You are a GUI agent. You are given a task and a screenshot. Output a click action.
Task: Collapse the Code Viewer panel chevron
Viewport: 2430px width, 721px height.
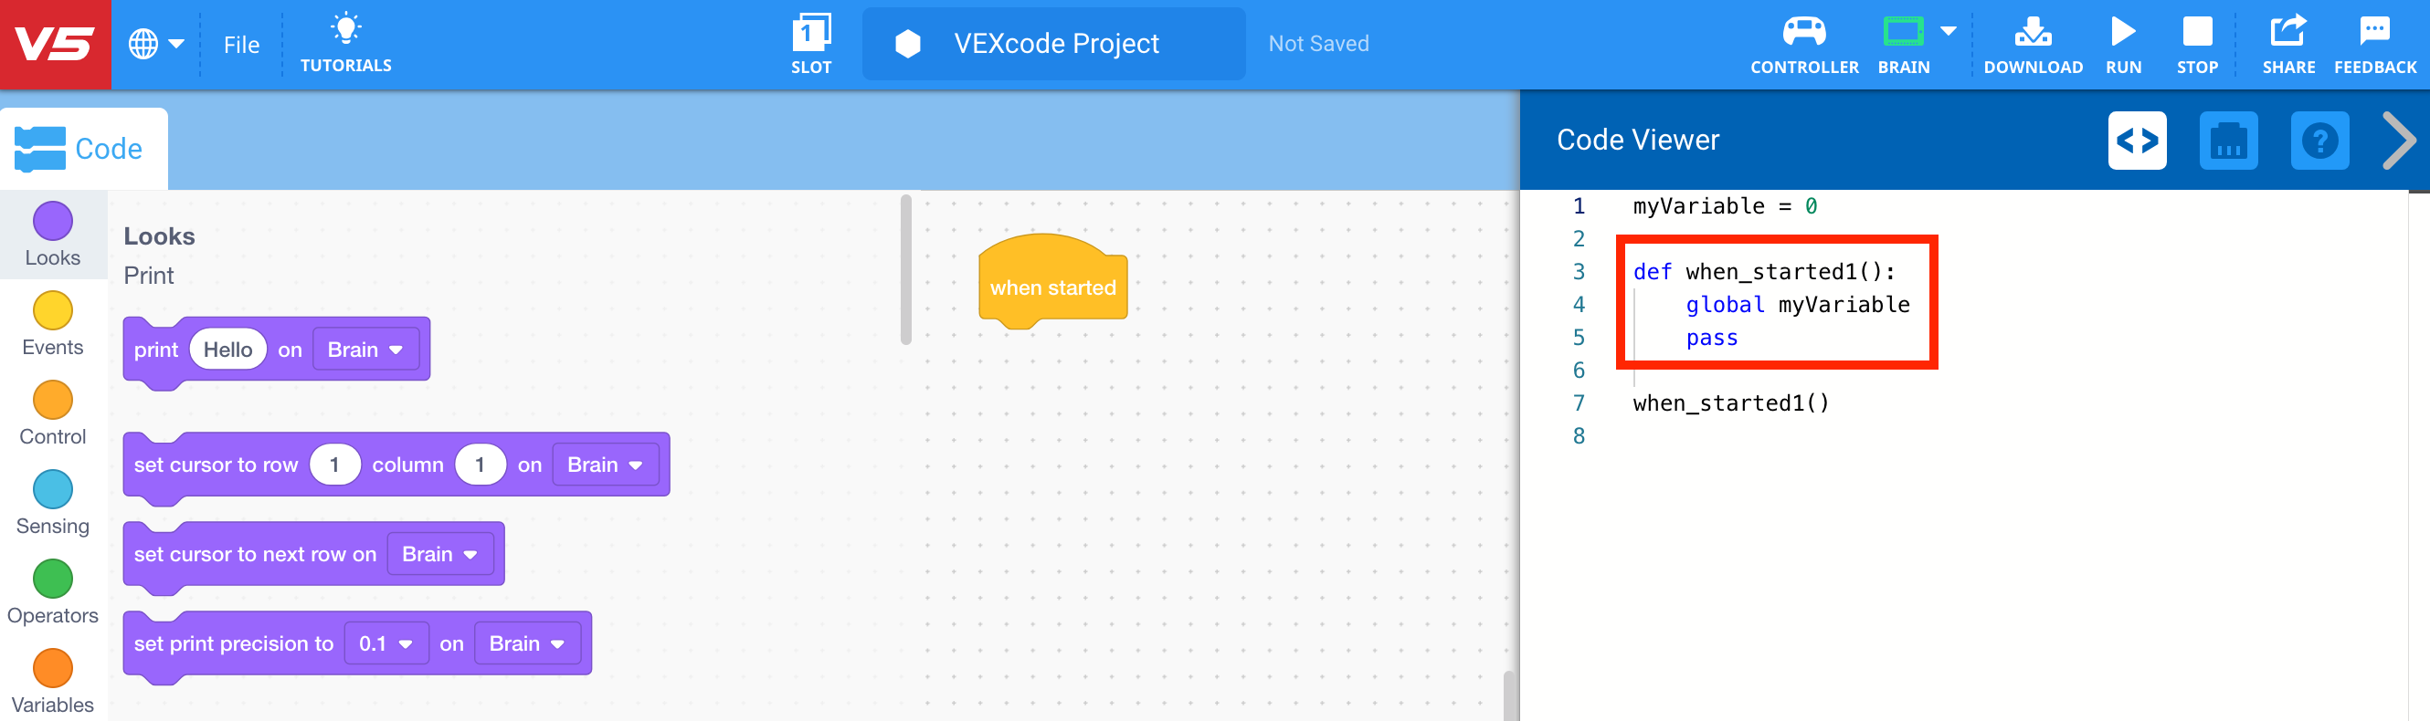(2399, 141)
